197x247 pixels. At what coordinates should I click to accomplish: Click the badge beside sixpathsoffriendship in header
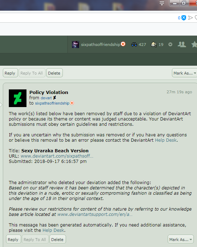point(123,44)
